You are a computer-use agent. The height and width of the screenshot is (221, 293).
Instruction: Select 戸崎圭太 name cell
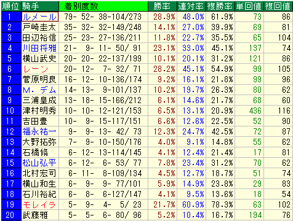pos(40,27)
